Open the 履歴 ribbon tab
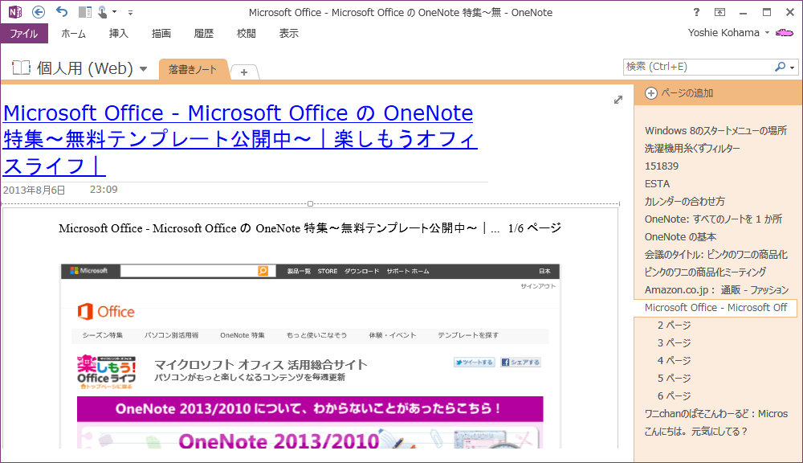Image resolution: width=803 pixels, height=463 pixels. [203, 33]
